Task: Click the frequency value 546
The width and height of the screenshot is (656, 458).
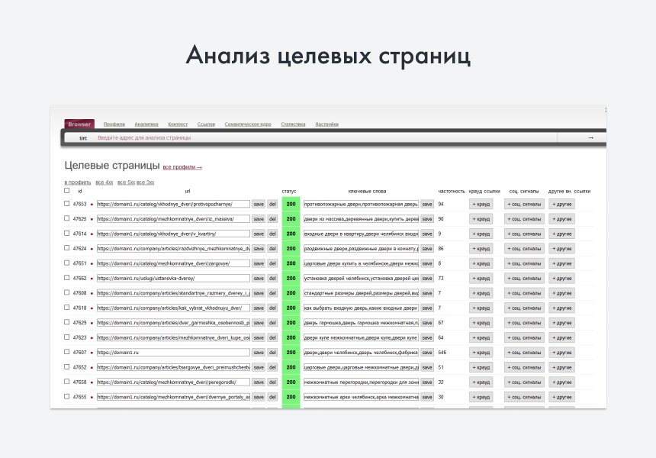Action: (x=442, y=353)
